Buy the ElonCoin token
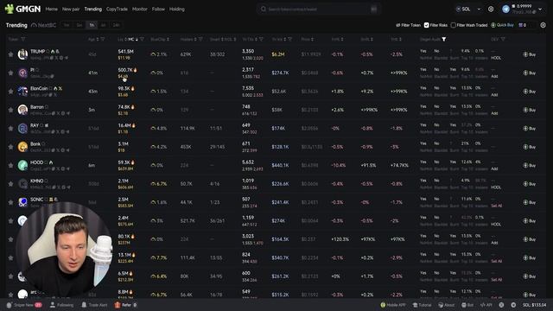 (x=530, y=92)
